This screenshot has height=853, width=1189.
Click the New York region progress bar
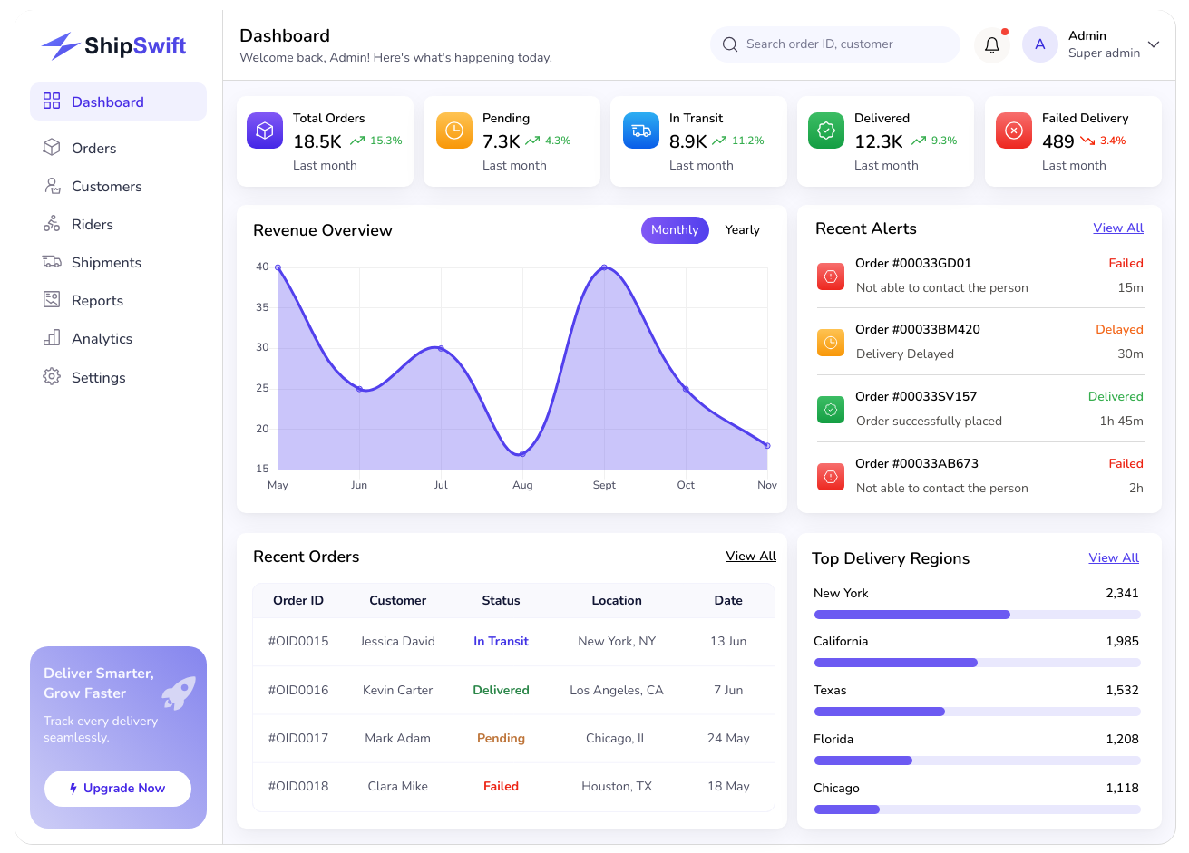pos(977,615)
